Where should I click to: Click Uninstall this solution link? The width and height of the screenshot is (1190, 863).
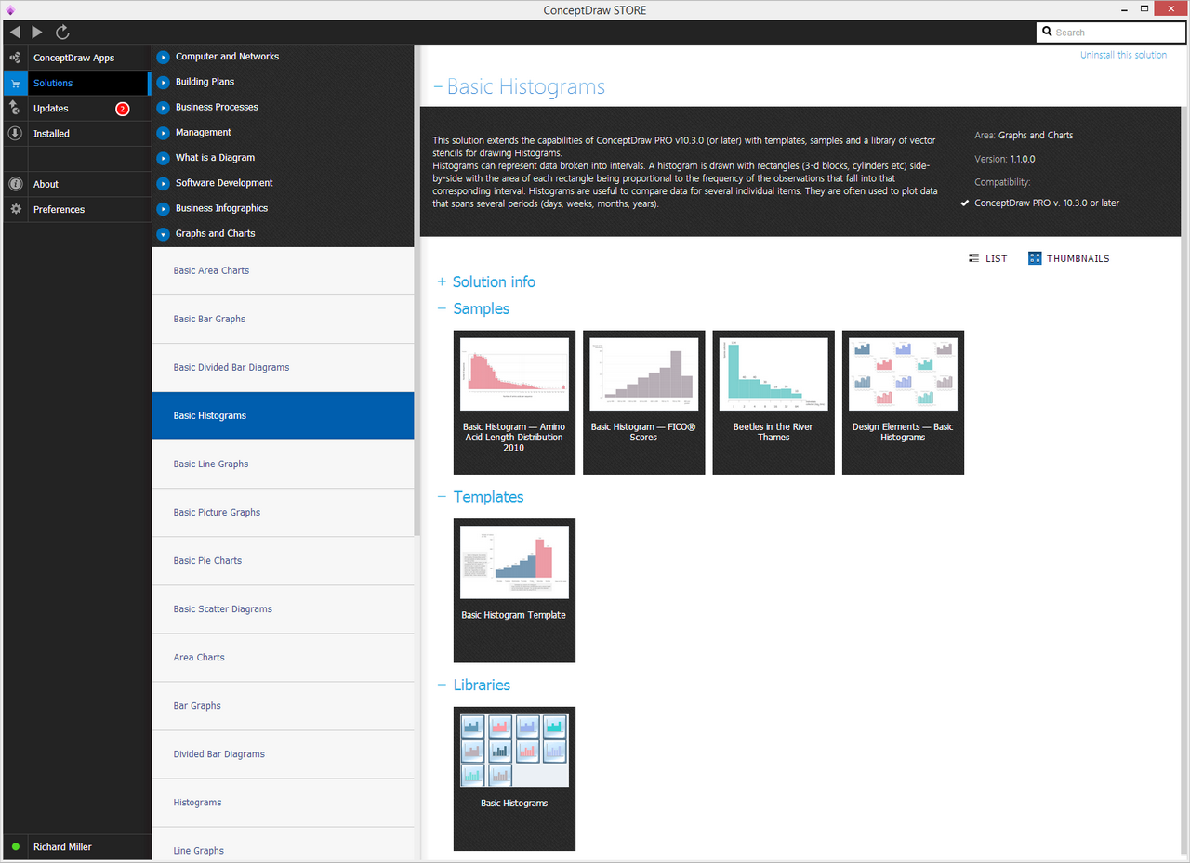pyautogui.click(x=1123, y=55)
